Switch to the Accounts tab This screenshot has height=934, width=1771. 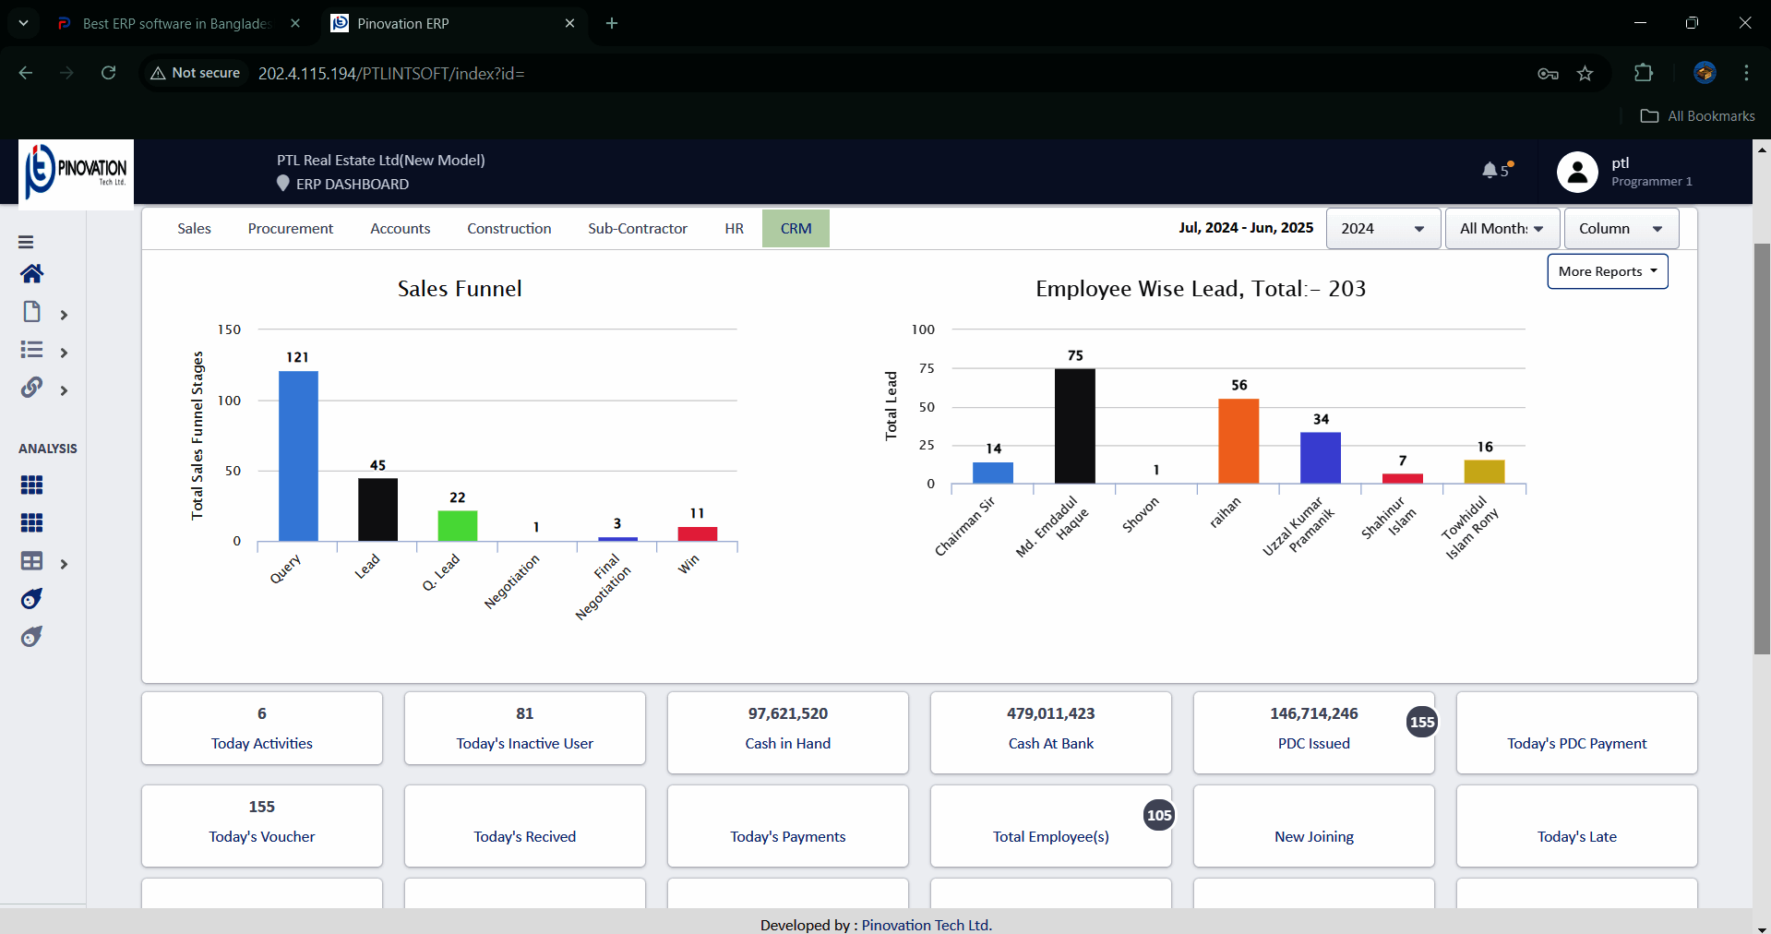[400, 229]
